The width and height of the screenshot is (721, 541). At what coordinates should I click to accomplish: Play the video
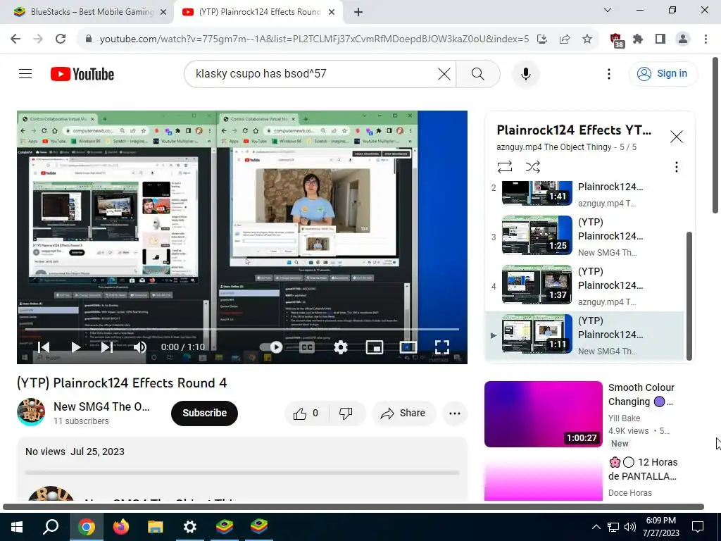[x=76, y=347]
